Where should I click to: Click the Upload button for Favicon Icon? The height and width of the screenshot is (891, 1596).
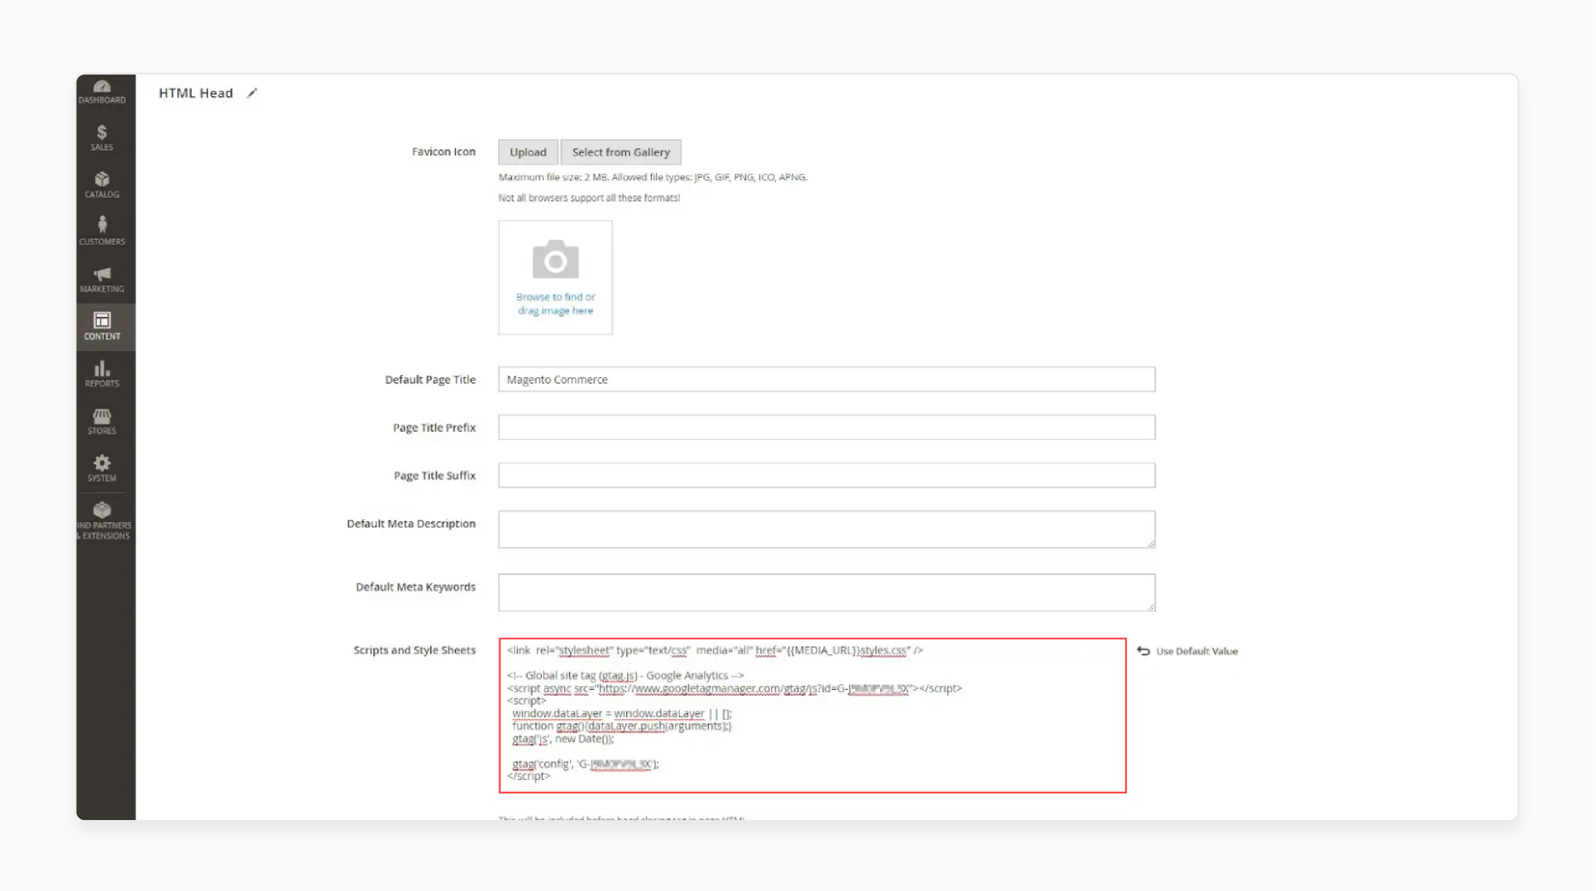tap(527, 152)
